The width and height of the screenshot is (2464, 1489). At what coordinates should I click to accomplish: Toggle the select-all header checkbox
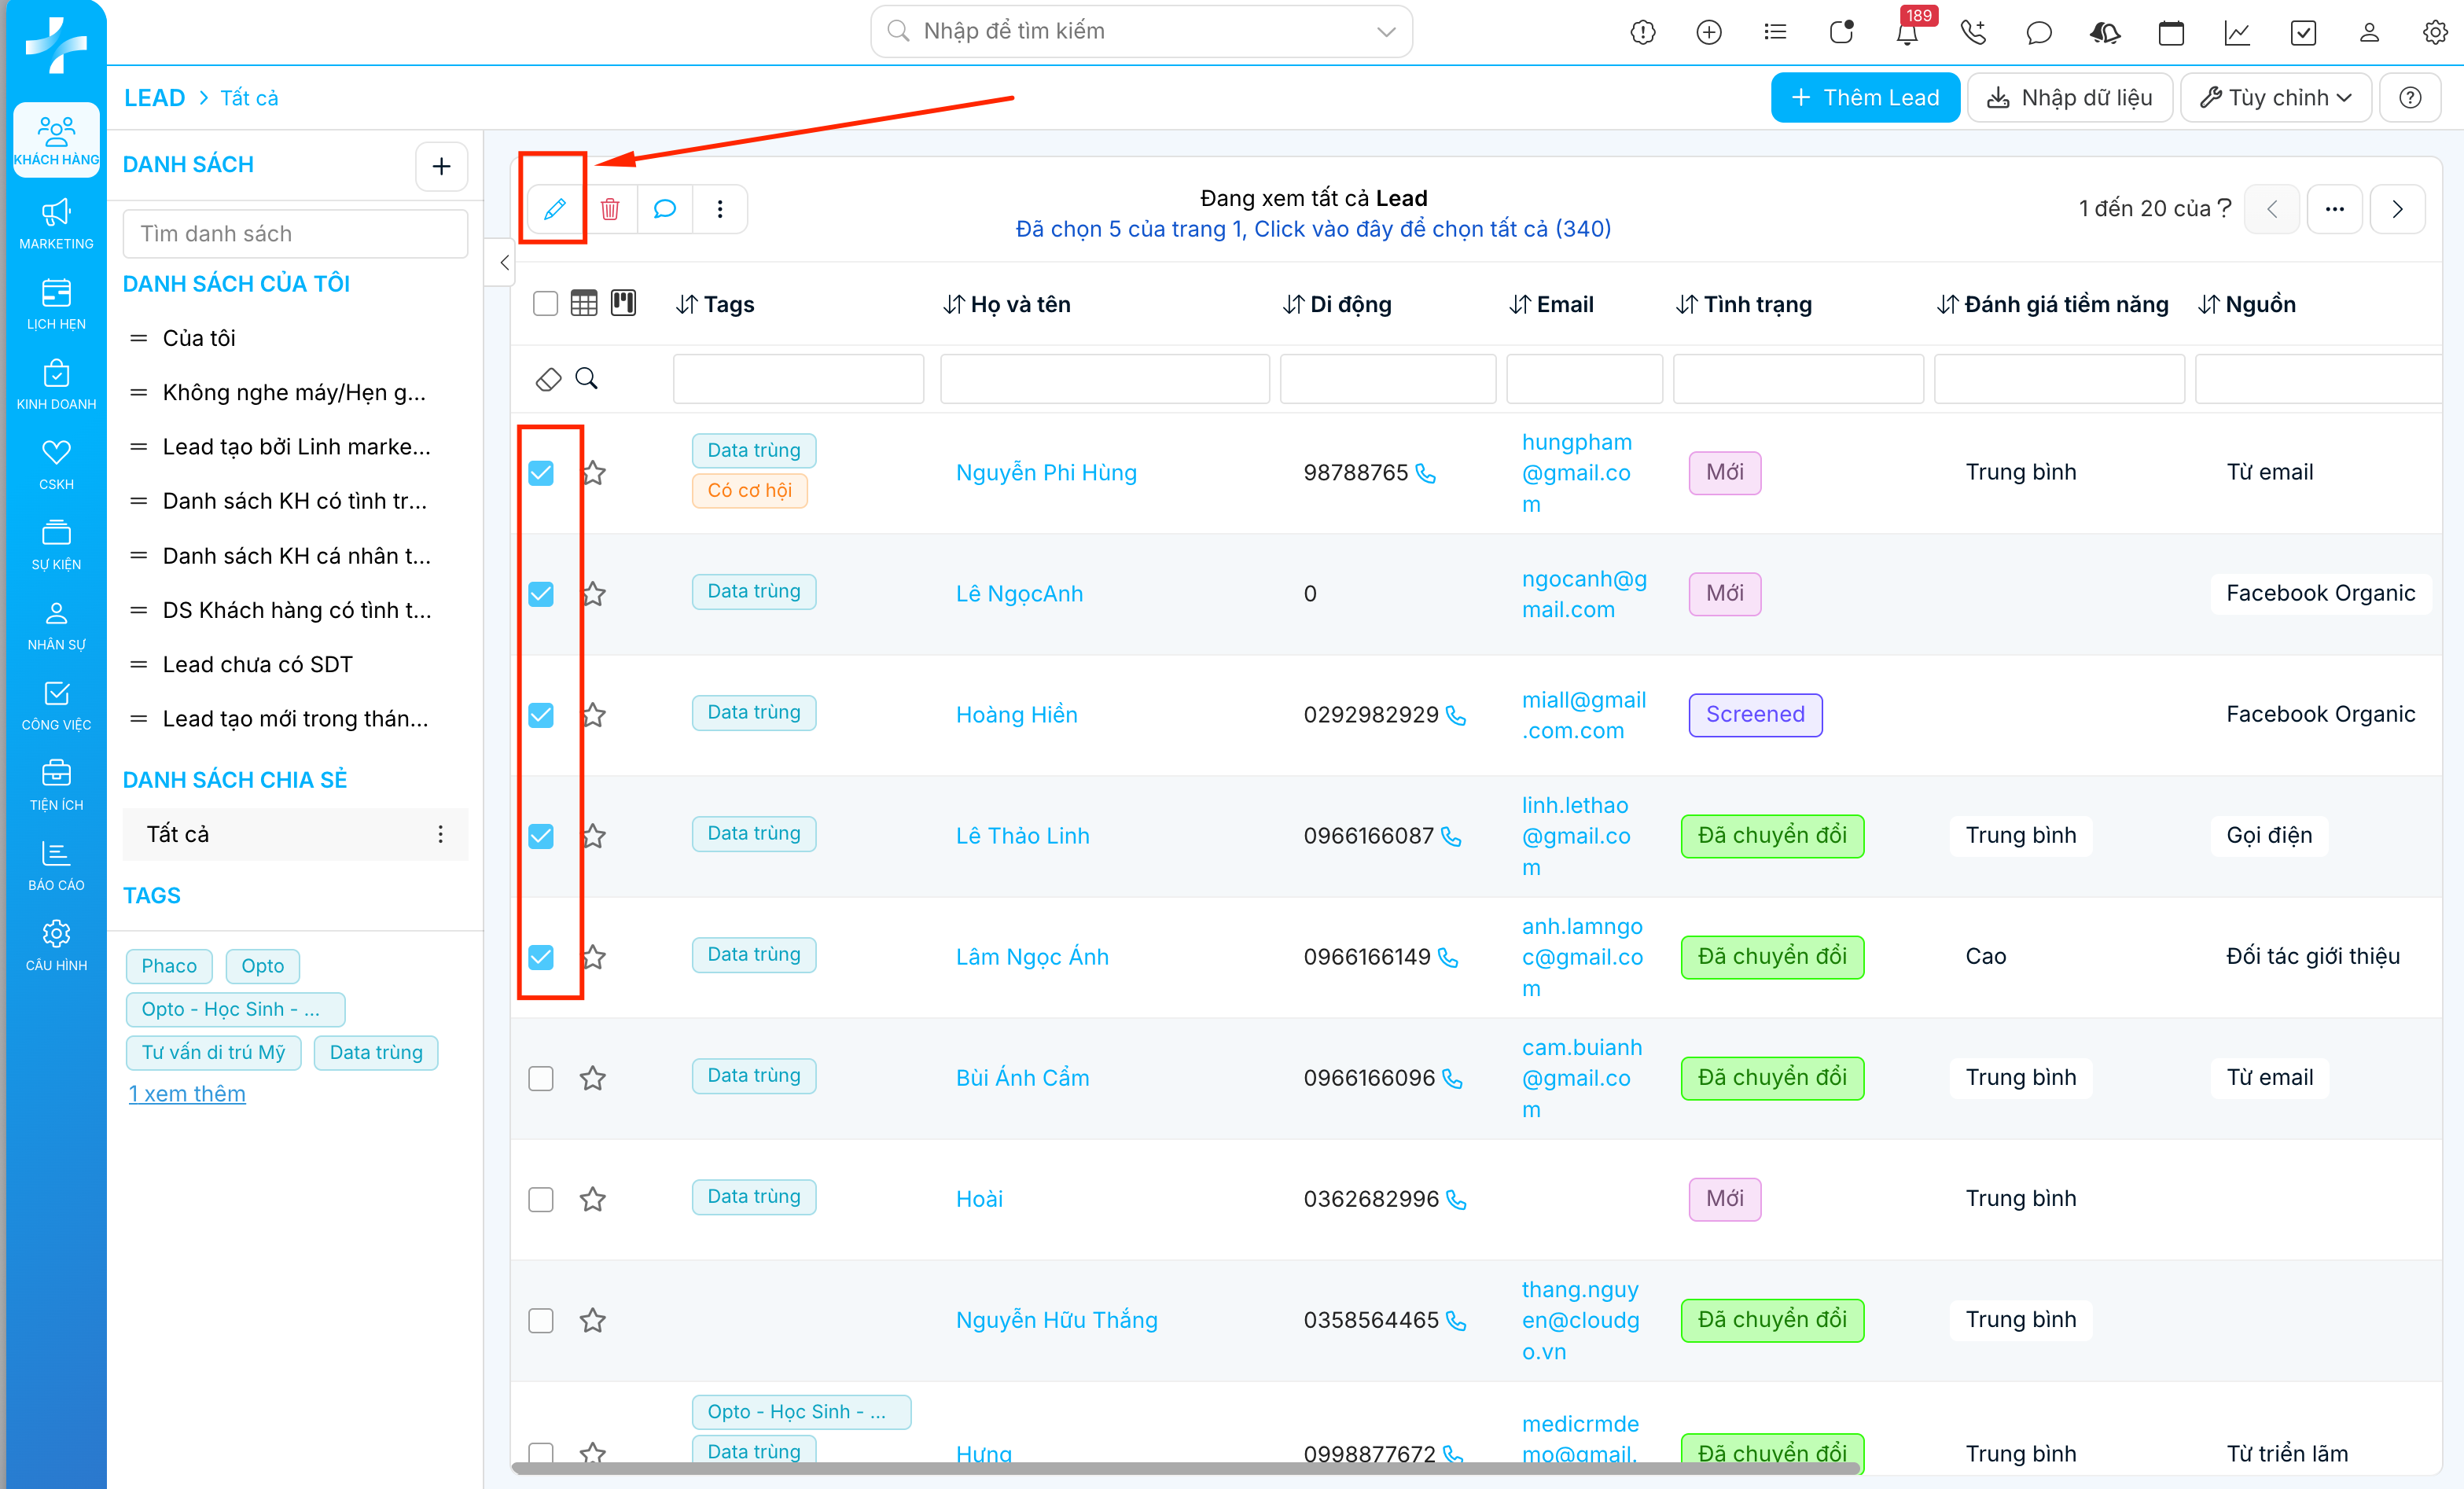(x=545, y=303)
